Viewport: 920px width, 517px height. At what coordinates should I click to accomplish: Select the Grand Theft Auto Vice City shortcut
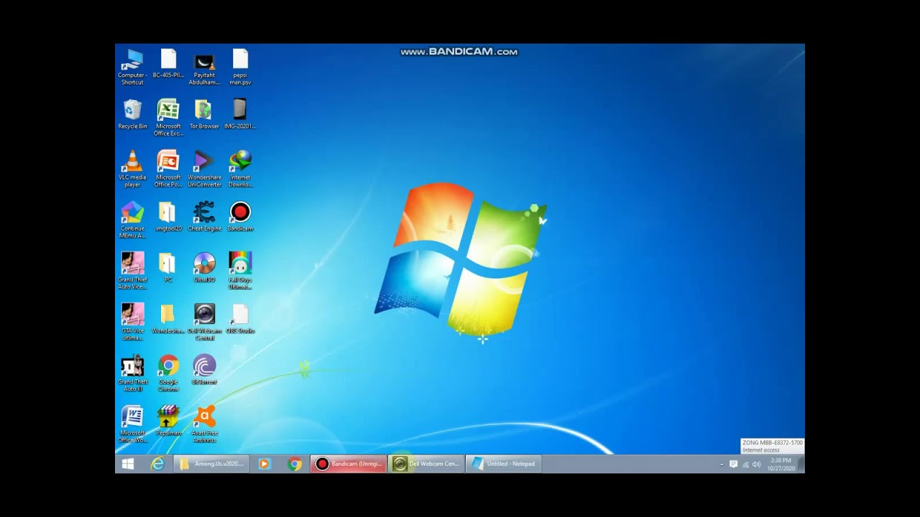[x=132, y=271]
